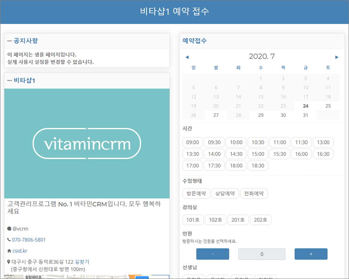The height and width of the screenshot is (279, 349).
Task: Choose the 16:00 time slot
Action: point(301,154)
